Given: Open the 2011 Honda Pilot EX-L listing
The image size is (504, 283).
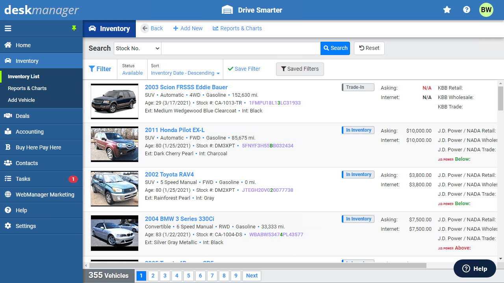Looking at the screenshot, I should pos(175,130).
